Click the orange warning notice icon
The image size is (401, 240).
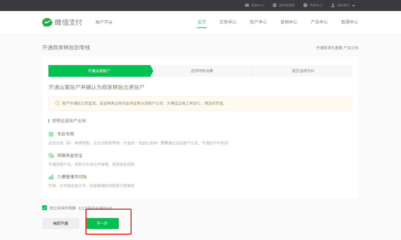57,103
